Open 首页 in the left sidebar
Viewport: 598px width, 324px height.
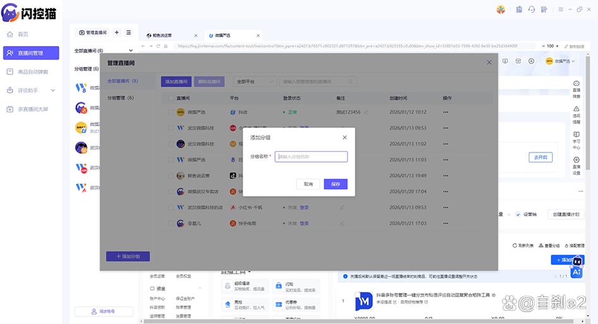click(23, 34)
